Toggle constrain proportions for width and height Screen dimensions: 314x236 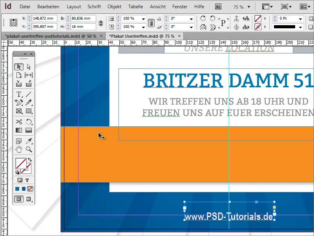pos(101,23)
